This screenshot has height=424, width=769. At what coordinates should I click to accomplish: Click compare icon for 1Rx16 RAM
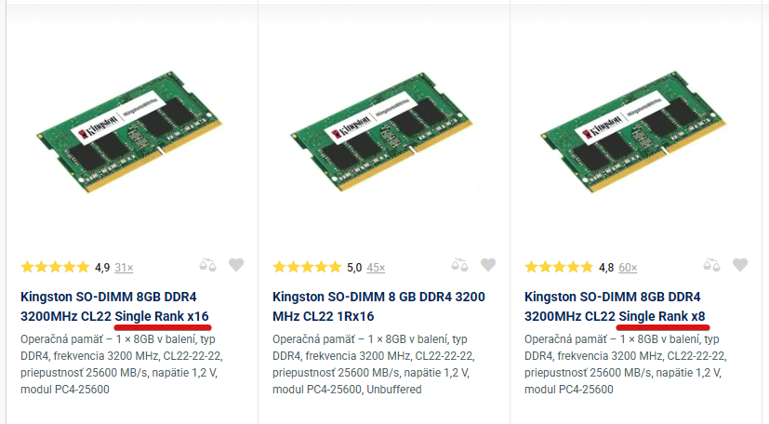coord(459,266)
